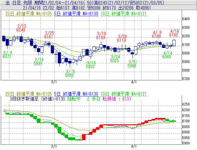Click the 3/5 5852 low label

pyautogui.click(x=70, y=73)
